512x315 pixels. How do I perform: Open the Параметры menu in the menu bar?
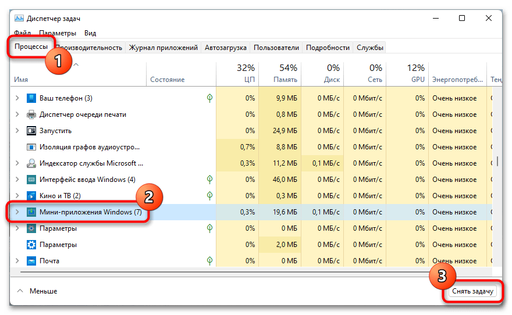pos(58,33)
